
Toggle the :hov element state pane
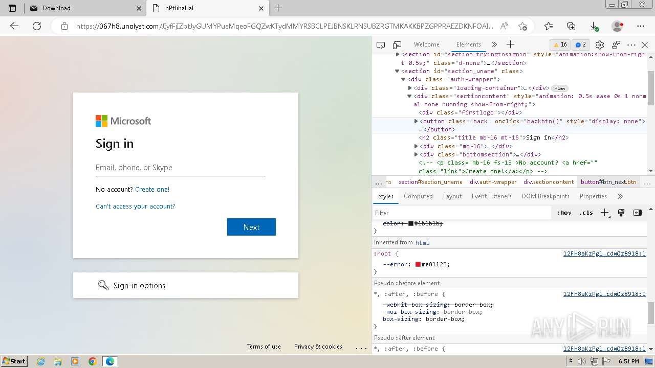pos(564,213)
